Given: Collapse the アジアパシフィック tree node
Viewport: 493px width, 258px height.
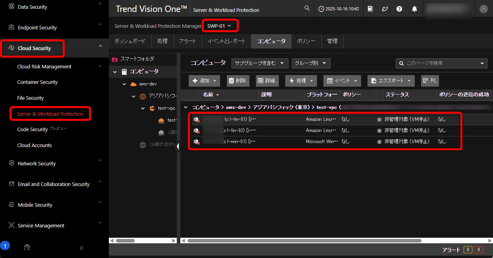Looking at the screenshot, I should point(133,97).
